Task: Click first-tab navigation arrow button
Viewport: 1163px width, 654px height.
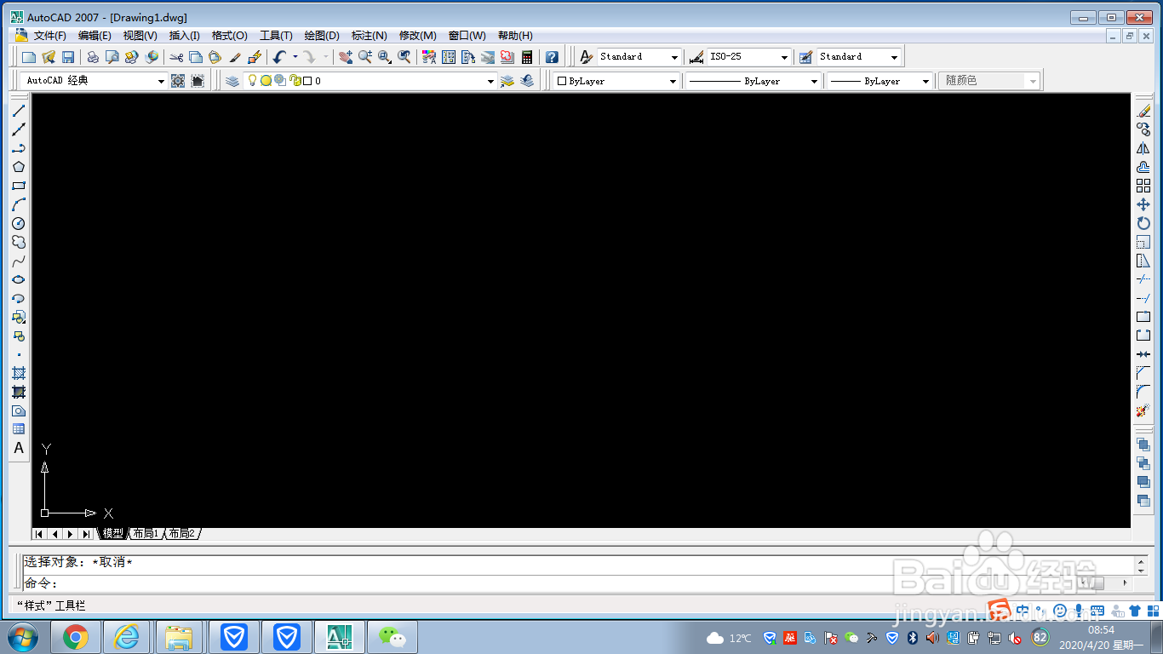Action: tap(39, 534)
